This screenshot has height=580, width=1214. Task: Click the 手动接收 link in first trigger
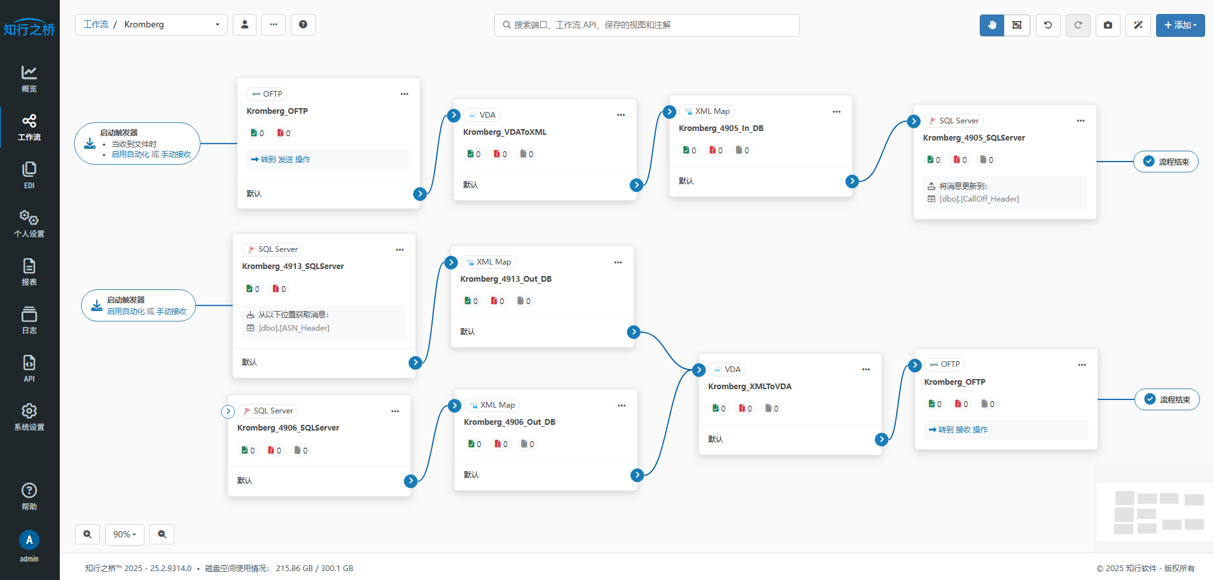click(x=176, y=155)
